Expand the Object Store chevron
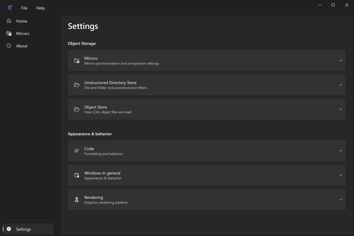354x236 pixels. (x=341, y=109)
